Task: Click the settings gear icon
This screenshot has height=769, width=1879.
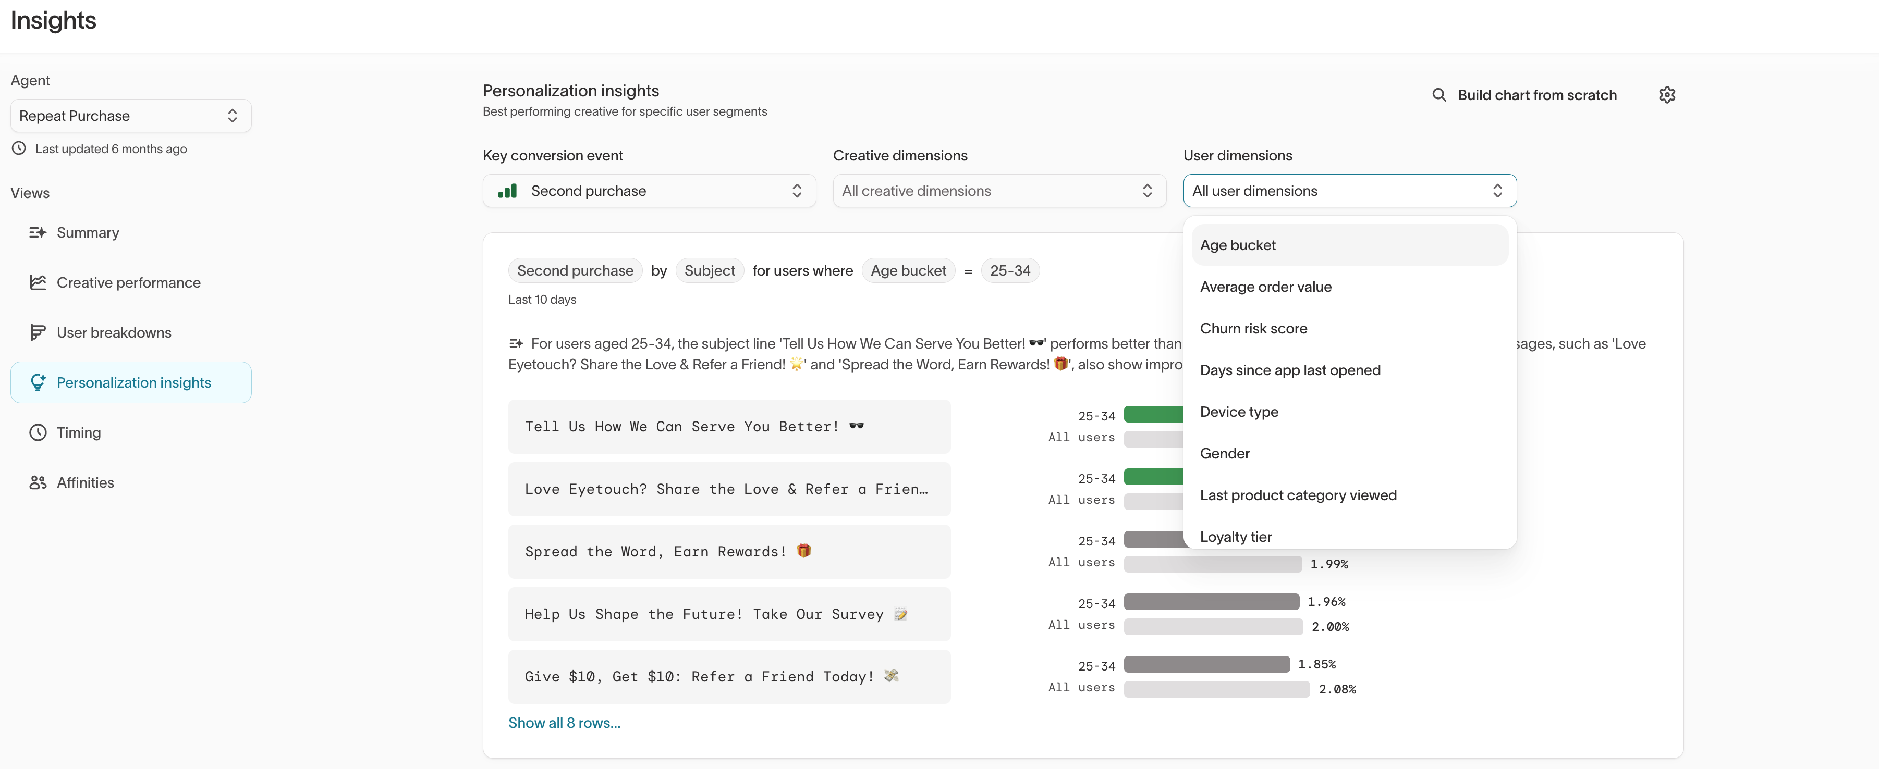Action: point(1667,95)
